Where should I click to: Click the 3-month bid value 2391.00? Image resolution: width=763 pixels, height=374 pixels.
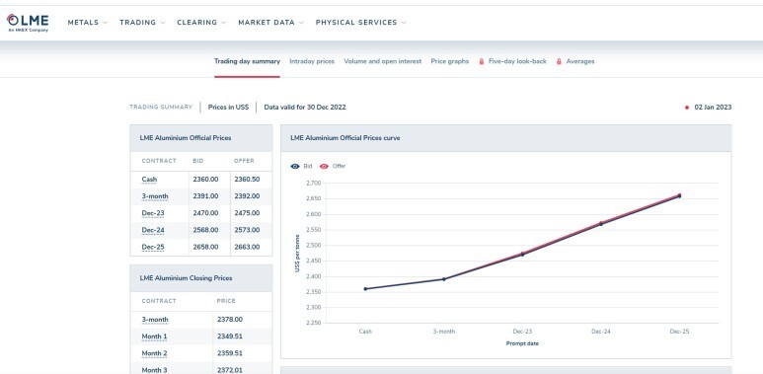[205, 196]
